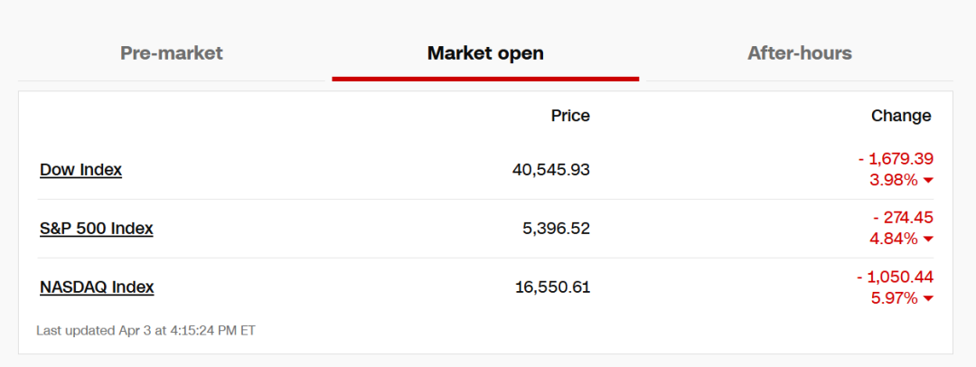
Task: Click the Last updated timestamp text
Action: pyautogui.click(x=145, y=331)
